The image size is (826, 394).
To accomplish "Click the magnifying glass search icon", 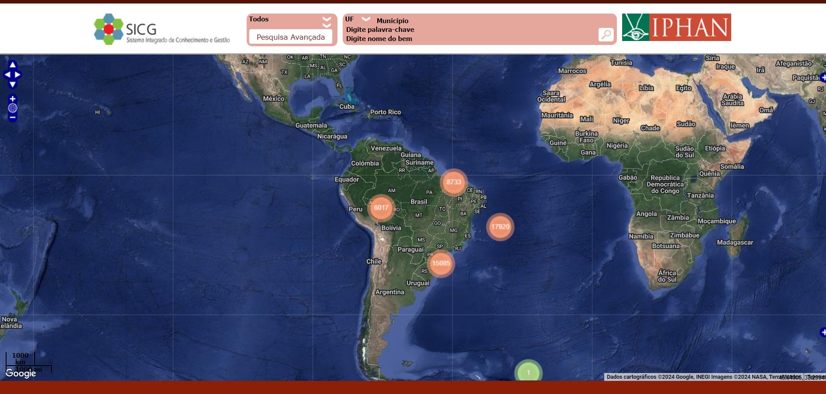I will pyautogui.click(x=606, y=34).
